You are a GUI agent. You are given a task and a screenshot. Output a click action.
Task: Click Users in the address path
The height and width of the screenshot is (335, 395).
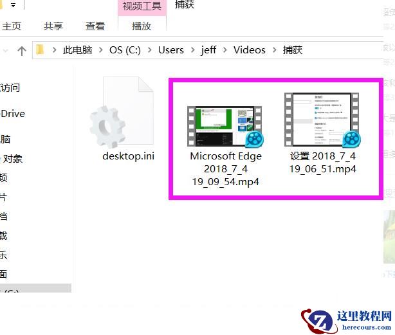click(171, 50)
